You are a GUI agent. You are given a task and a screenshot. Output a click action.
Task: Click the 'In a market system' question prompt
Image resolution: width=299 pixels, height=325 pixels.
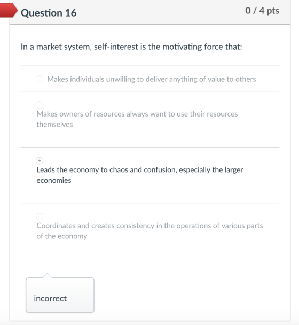click(x=131, y=47)
